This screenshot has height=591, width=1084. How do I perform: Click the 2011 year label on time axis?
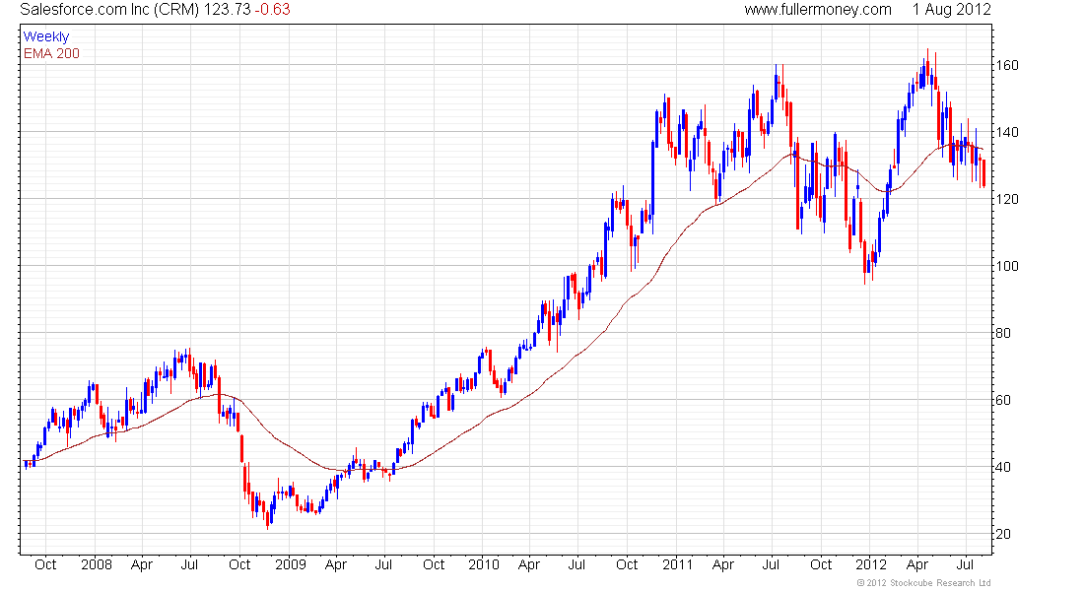678,564
